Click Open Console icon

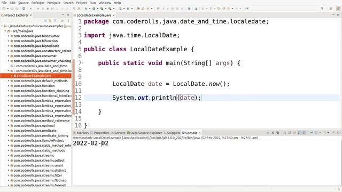point(324,133)
